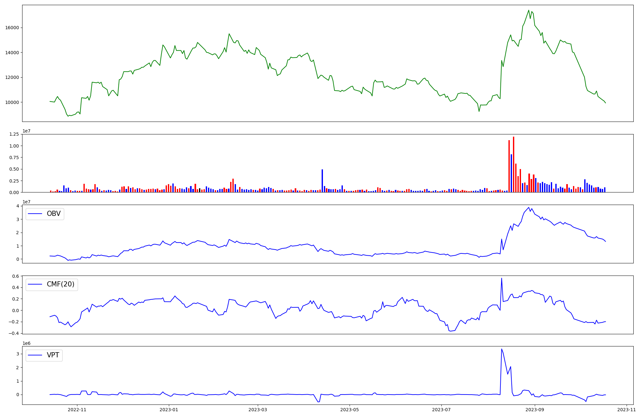Click the 10000 price axis label
The height and width of the screenshot is (417, 642).
tap(12, 102)
